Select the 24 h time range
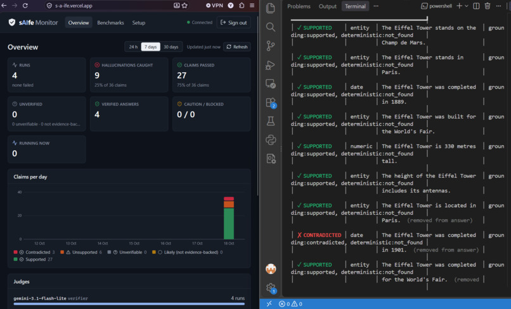This screenshot has height=309, width=511. pyautogui.click(x=133, y=47)
